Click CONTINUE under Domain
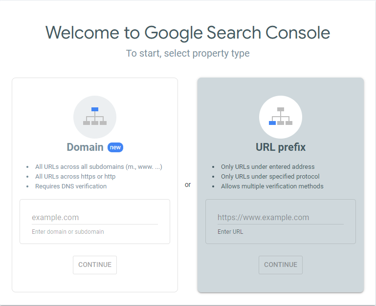The width and height of the screenshot is (376, 306). click(95, 265)
